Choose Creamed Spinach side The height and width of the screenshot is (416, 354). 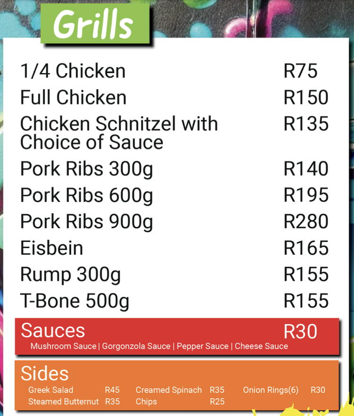point(169,390)
